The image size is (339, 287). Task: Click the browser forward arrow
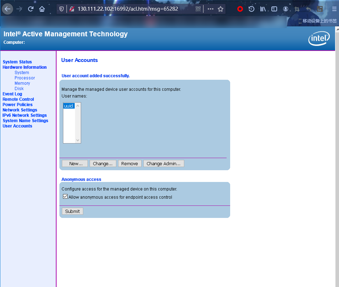(19, 9)
